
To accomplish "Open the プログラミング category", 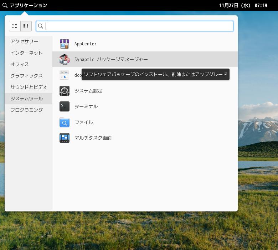I will [x=26, y=110].
